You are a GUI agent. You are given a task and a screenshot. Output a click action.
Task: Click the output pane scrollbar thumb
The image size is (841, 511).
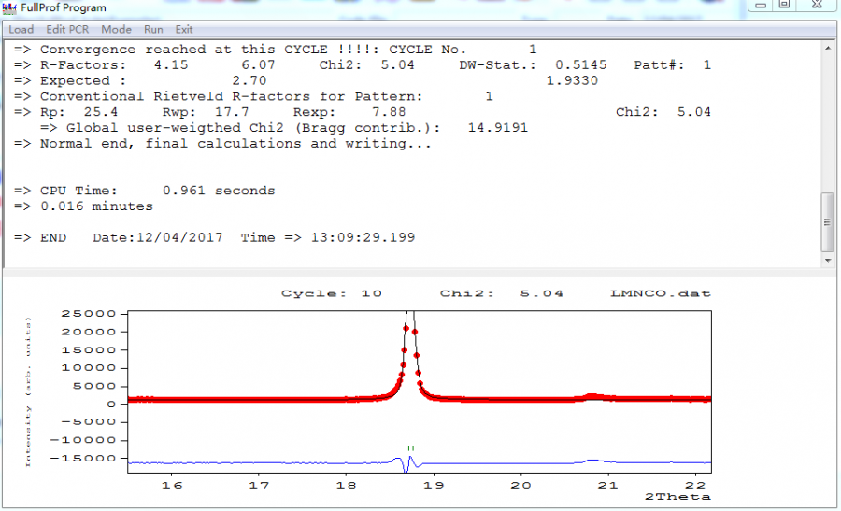828,222
